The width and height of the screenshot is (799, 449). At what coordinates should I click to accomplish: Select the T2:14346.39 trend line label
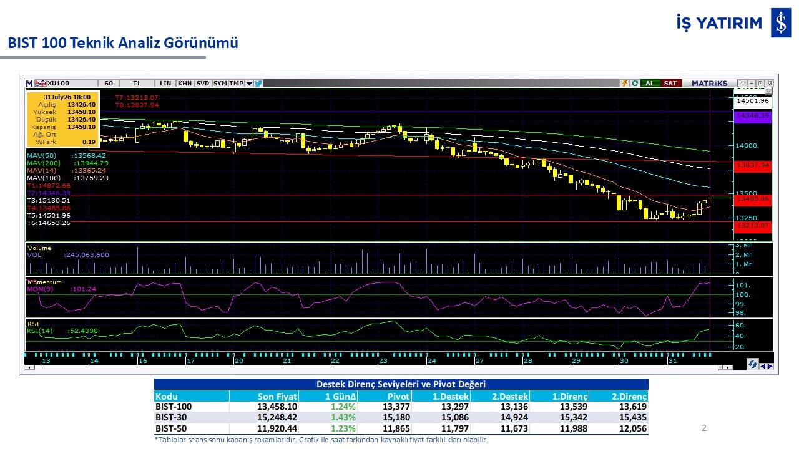point(49,193)
